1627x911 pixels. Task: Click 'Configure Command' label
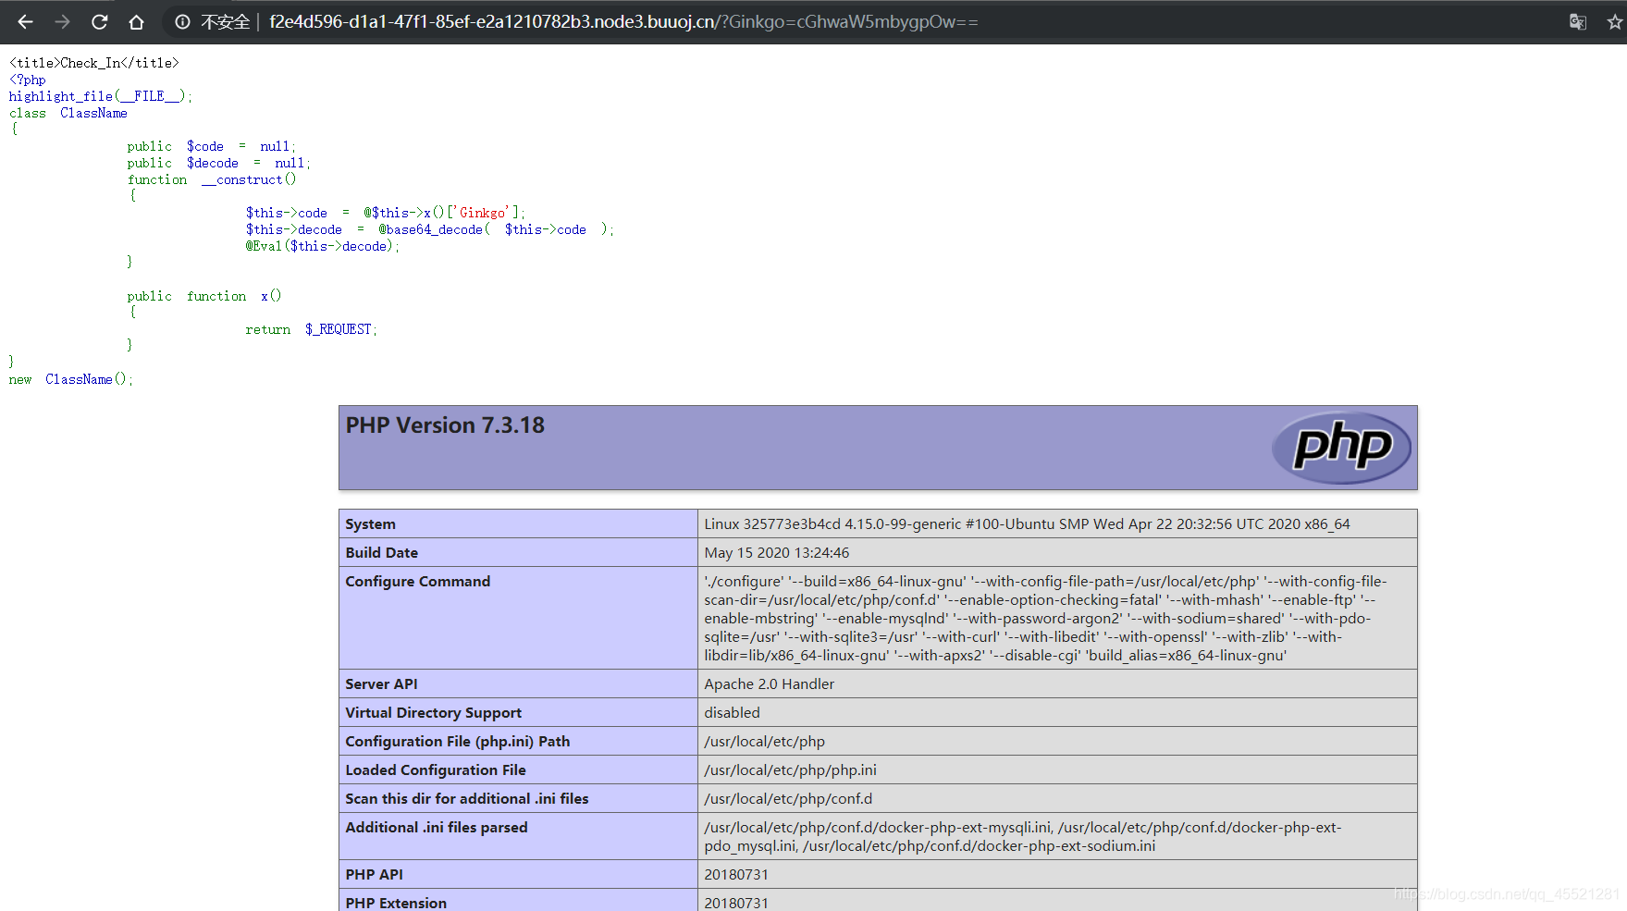(417, 582)
